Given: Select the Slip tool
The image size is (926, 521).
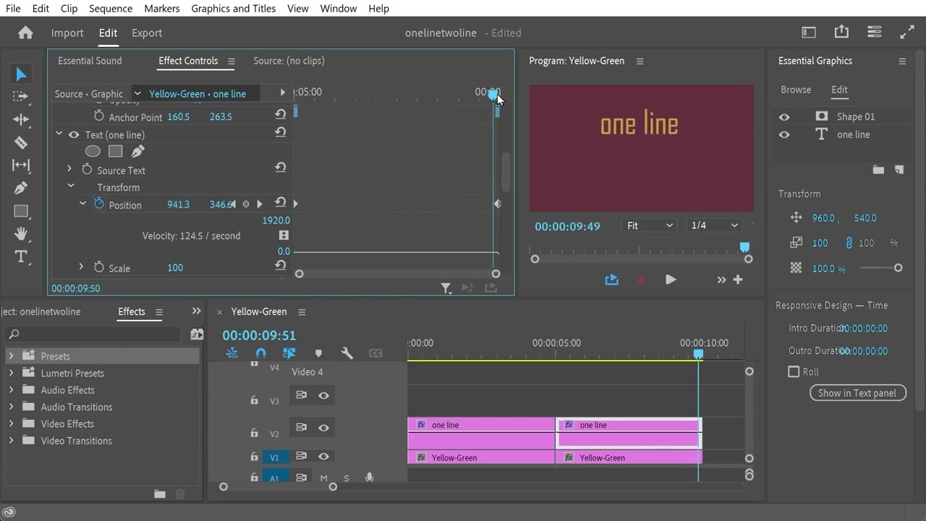Looking at the screenshot, I should (21, 166).
